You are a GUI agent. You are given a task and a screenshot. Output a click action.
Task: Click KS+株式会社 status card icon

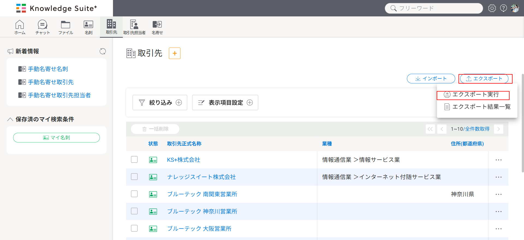[x=153, y=160]
